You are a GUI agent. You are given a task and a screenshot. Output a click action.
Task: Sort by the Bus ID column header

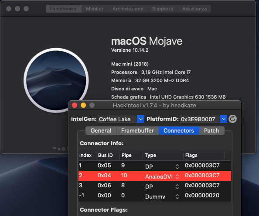coord(108,155)
